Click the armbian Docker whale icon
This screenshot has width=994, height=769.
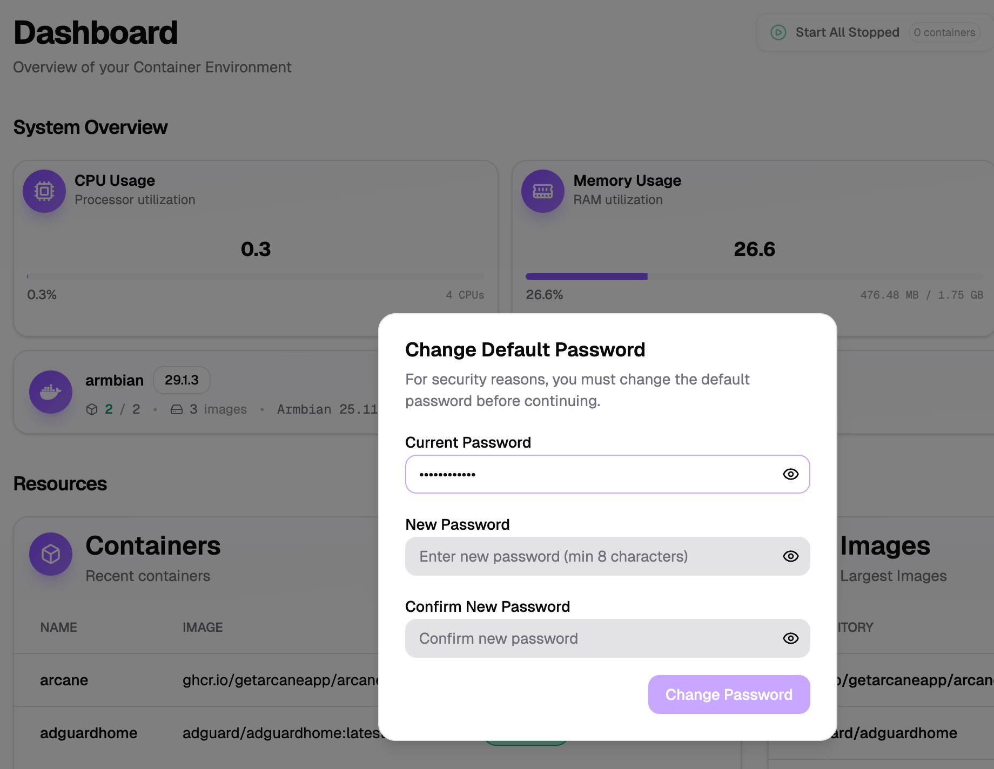(51, 392)
